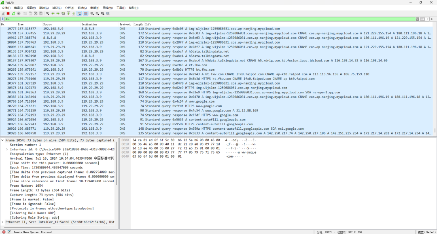
Task: Open the 统计(S) menu
Action: 82,8
